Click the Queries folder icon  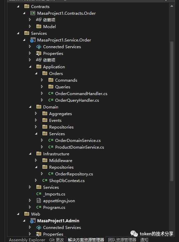coord(51,87)
